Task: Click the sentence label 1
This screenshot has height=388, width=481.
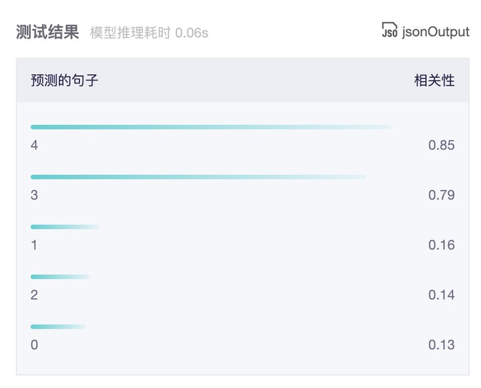Action: point(34,245)
